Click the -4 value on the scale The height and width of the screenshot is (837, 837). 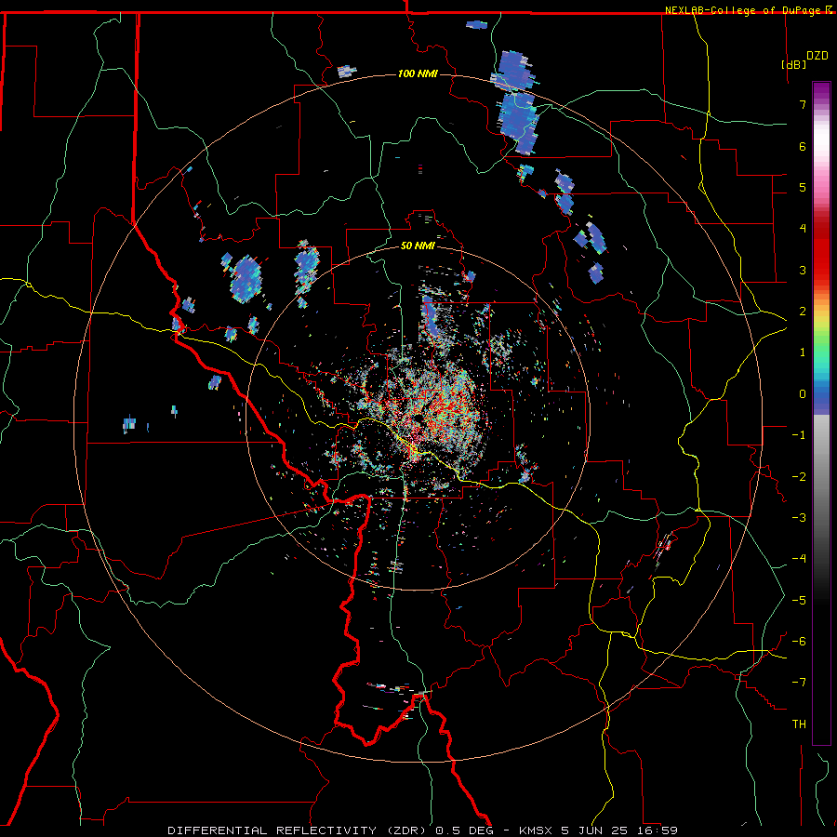(x=799, y=559)
